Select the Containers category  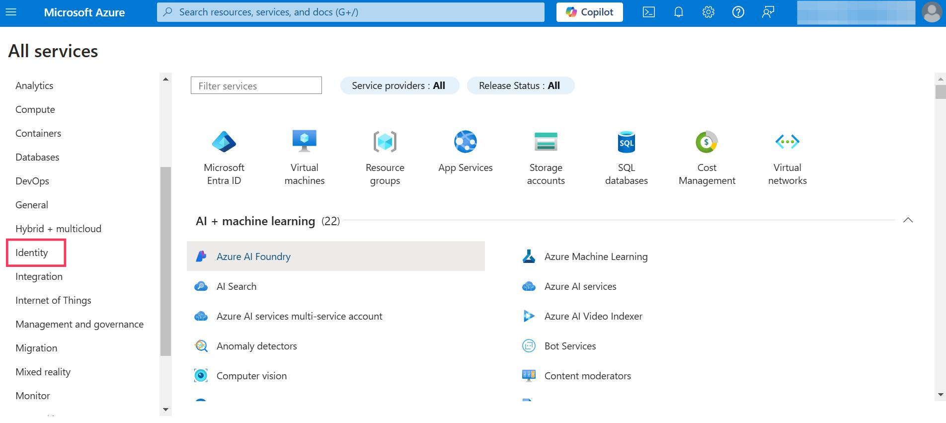click(38, 133)
